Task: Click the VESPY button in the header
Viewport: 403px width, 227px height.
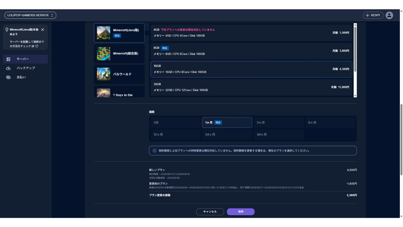Action: click(373, 15)
